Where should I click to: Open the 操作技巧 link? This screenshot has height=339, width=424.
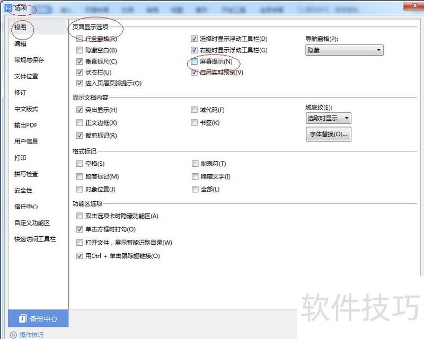coord(31,335)
